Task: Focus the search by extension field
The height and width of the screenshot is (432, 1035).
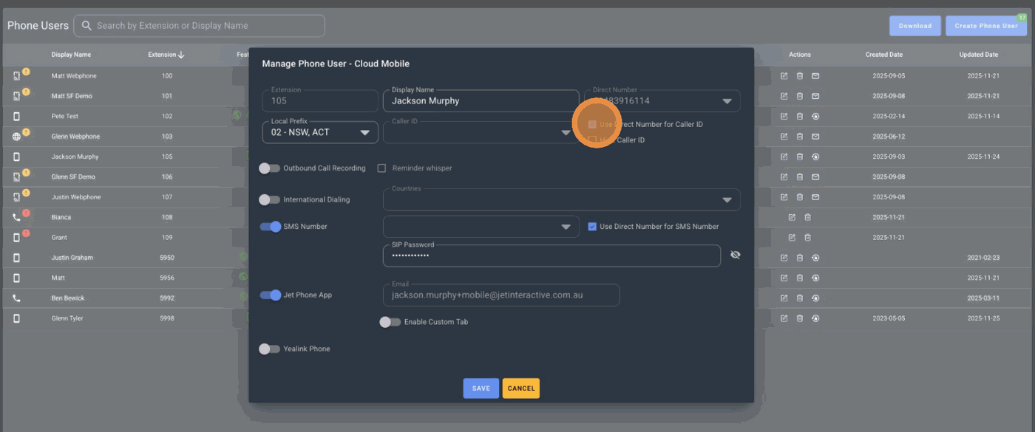Action: [199, 26]
